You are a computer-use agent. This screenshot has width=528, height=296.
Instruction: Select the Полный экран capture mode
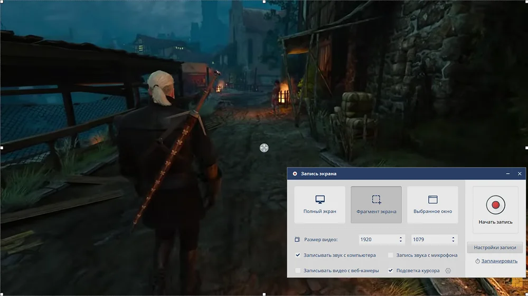319,204
